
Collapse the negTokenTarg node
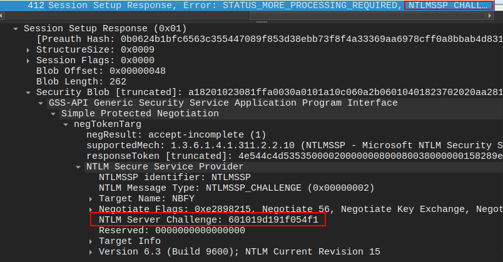click(x=66, y=124)
